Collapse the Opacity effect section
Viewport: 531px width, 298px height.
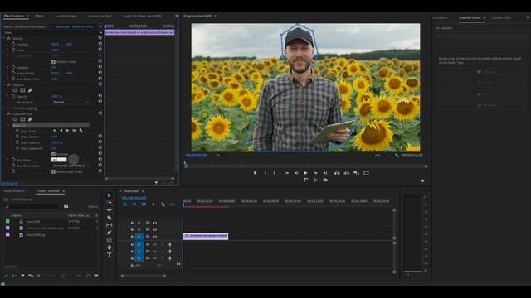(4, 84)
